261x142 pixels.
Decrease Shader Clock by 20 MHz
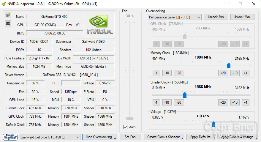(179, 102)
